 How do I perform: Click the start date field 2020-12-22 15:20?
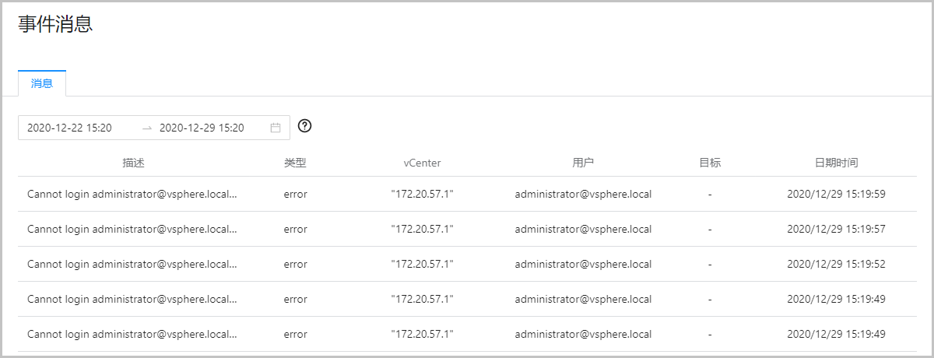[70, 128]
